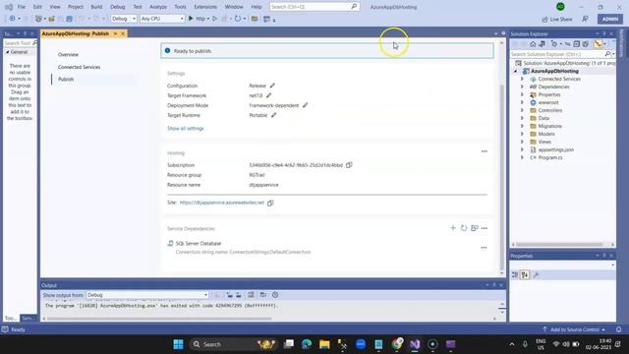Screen dimensions: 629x354
Task: Click the Search Toolbox field
Action: coord(20,43)
